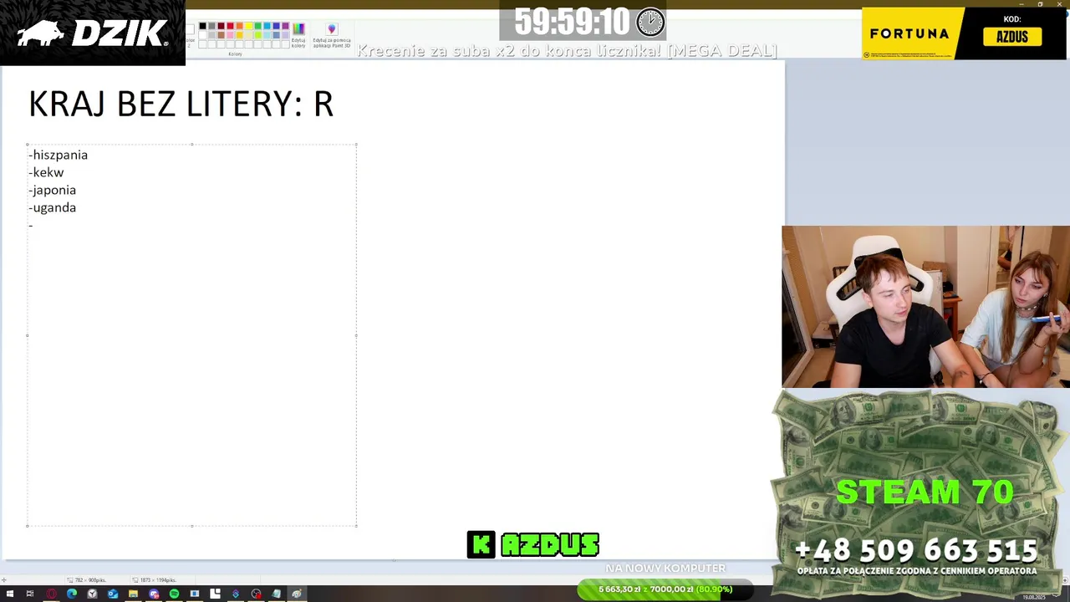
Task: Pick the gold color swatch
Action: pos(239,35)
